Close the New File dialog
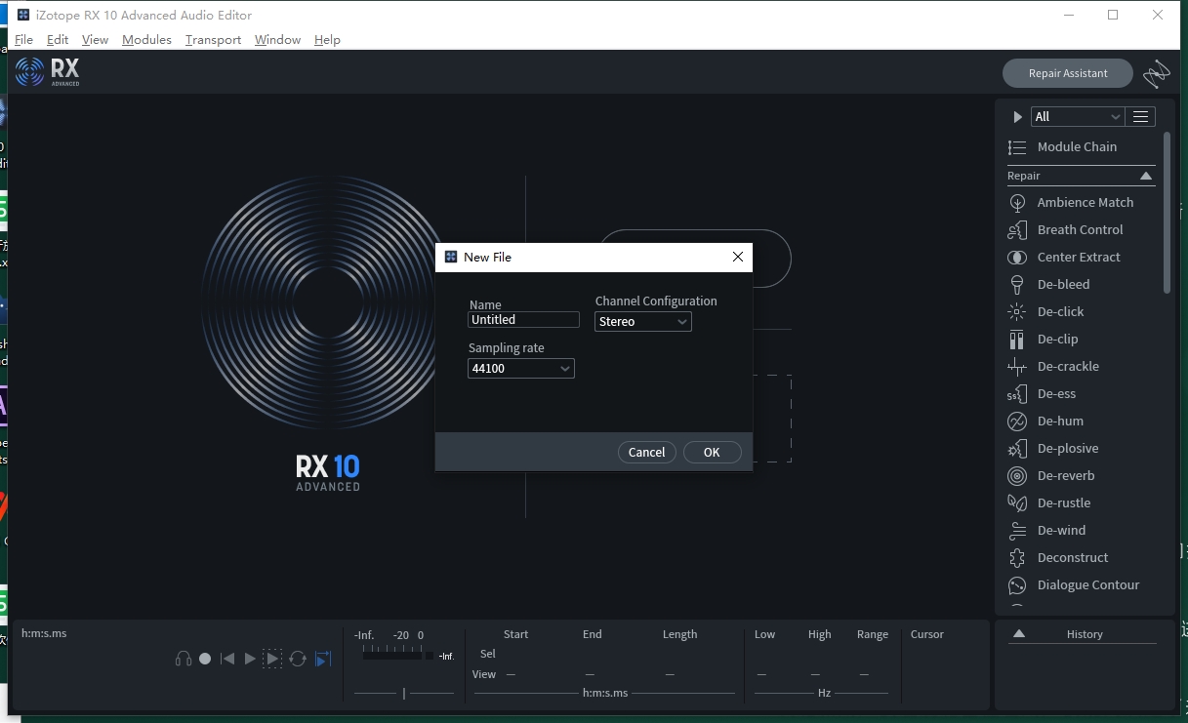Screen dimensions: 1188x723 pyautogui.click(x=738, y=257)
